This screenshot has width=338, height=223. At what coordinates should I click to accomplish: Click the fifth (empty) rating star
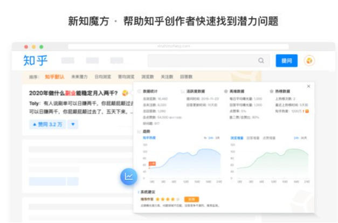pos(178,199)
